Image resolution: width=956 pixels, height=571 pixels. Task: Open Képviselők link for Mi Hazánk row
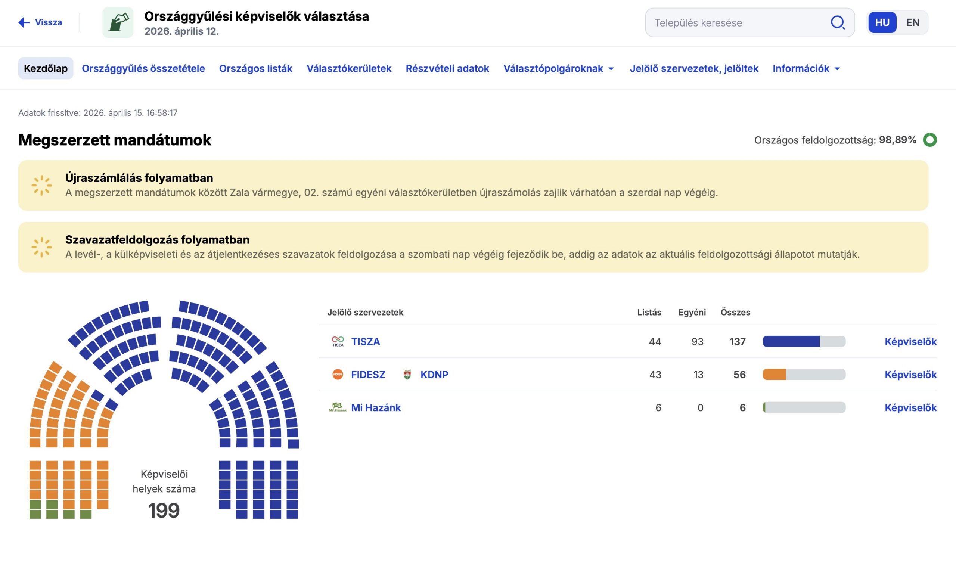[x=910, y=407]
